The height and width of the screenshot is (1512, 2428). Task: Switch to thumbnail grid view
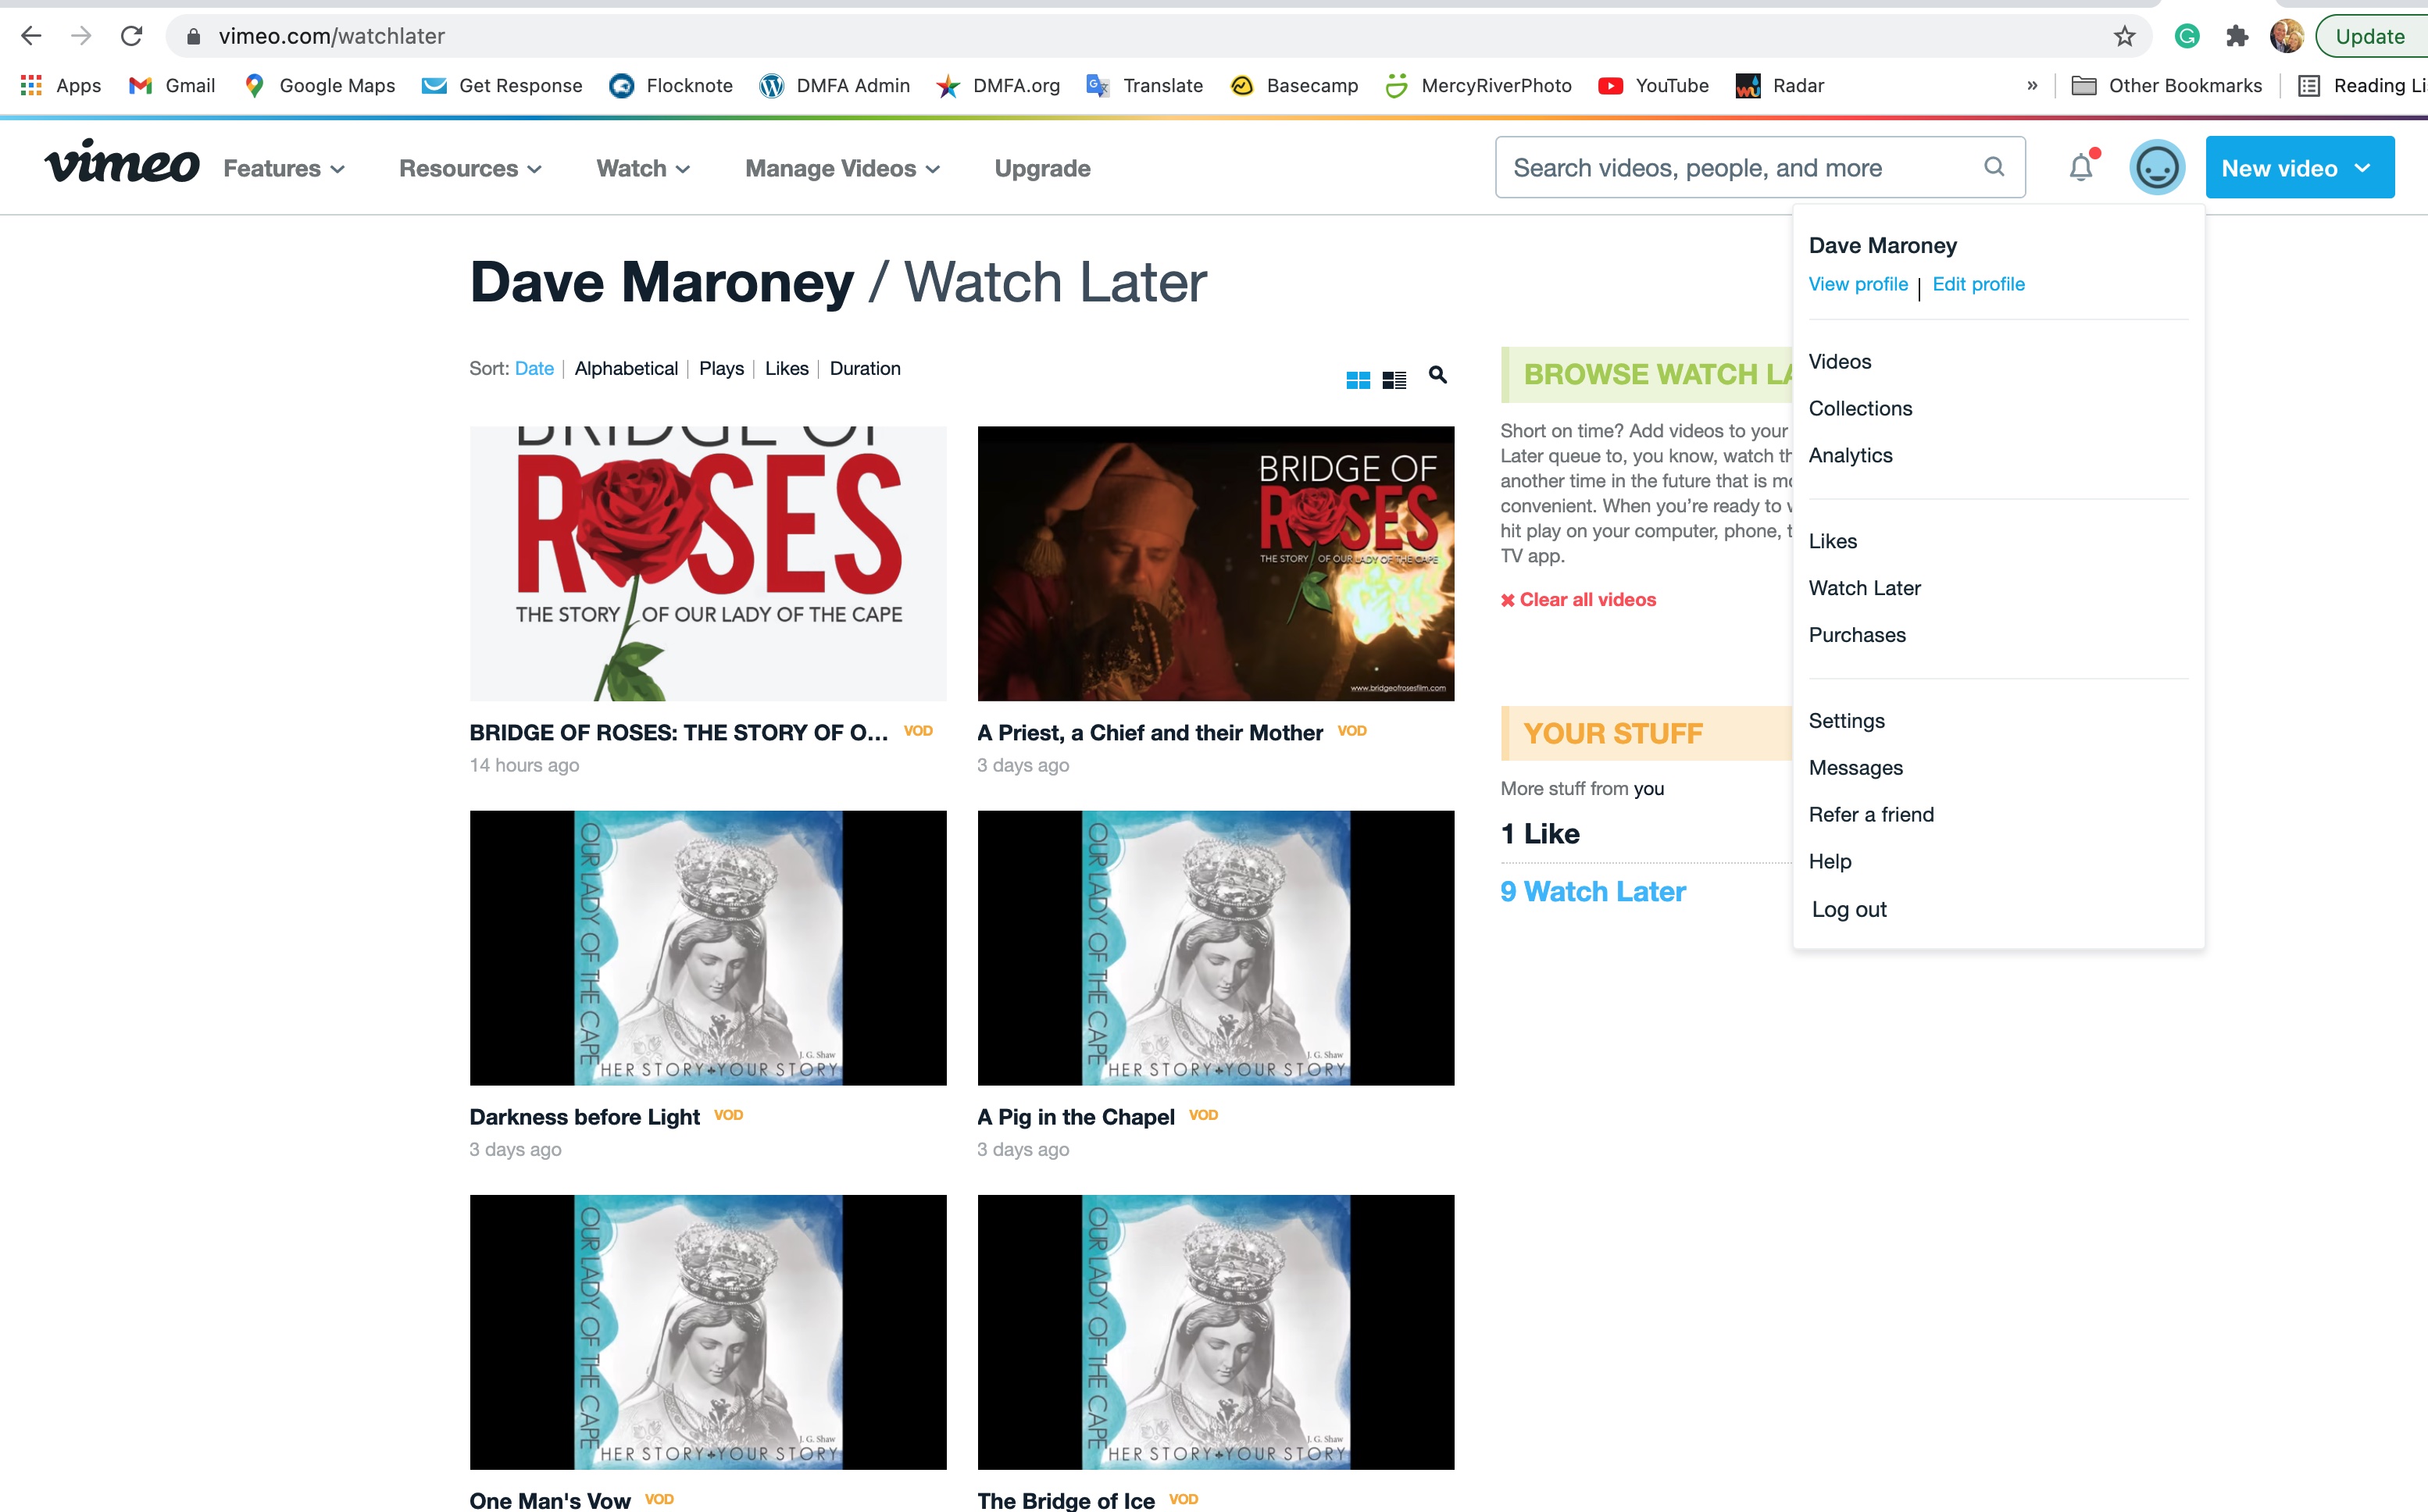(x=1357, y=380)
